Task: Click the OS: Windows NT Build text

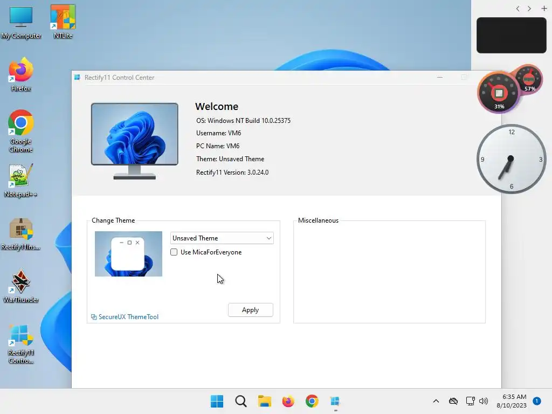Action: pyautogui.click(x=243, y=120)
